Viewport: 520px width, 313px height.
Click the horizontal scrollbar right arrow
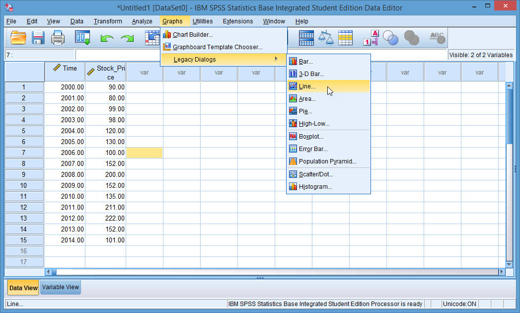pyautogui.click(x=502, y=272)
